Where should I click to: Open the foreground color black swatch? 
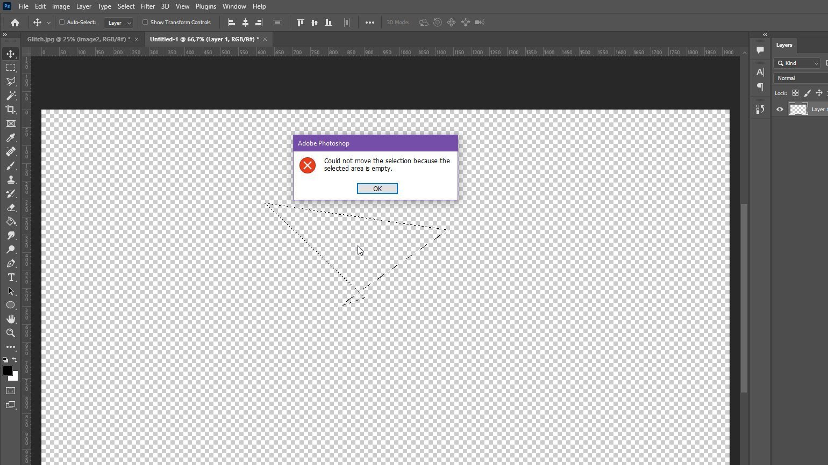tap(7, 370)
